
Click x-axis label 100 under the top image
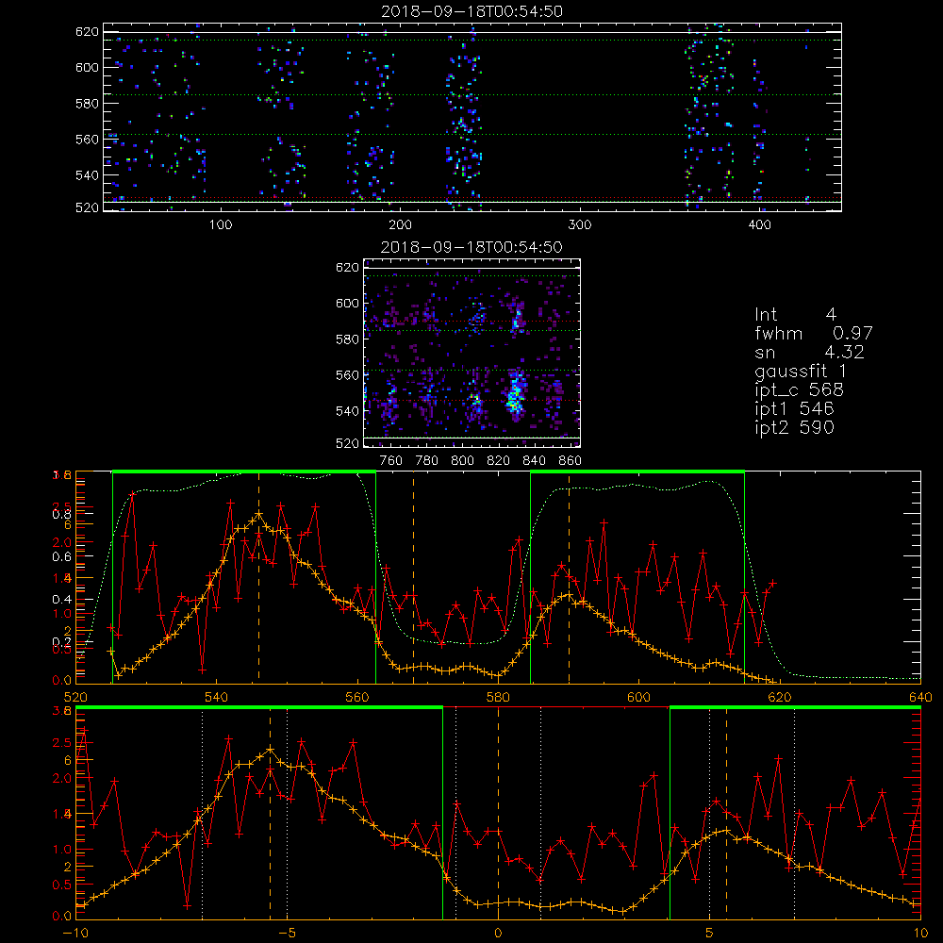coord(221,225)
